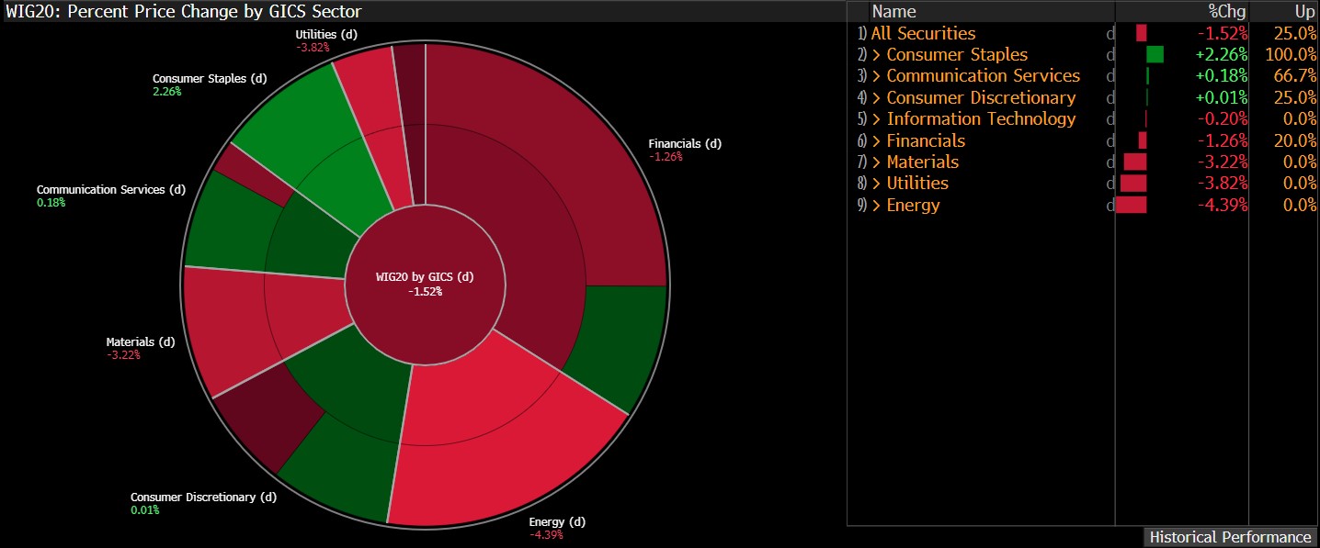Expand the Energy sector row in the table

click(x=877, y=205)
